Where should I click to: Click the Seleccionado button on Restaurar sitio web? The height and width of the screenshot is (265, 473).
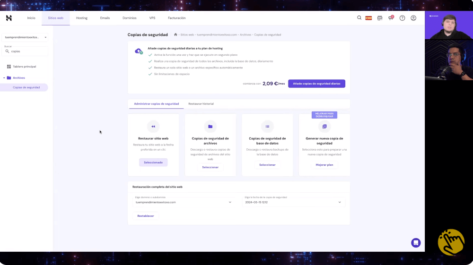(x=153, y=162)
